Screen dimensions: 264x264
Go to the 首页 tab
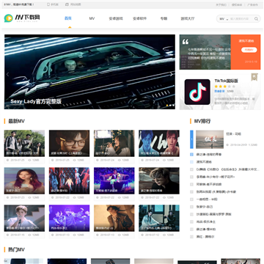67,18
